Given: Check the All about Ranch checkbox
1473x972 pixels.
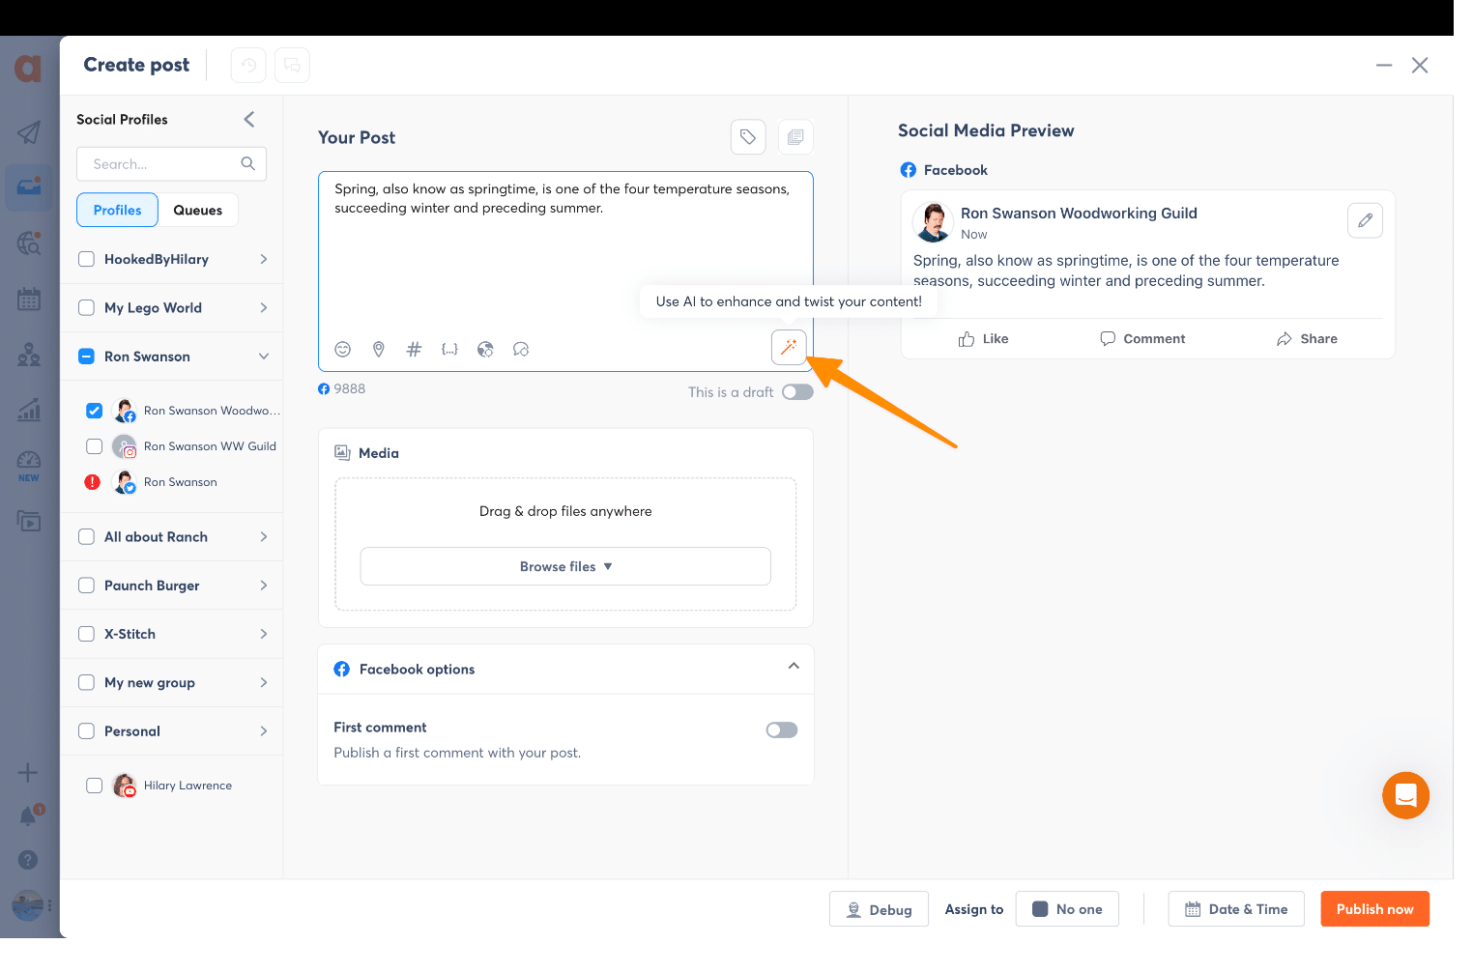Looking at the screenshot, I should pyautogui.click(x=86, y=536).
